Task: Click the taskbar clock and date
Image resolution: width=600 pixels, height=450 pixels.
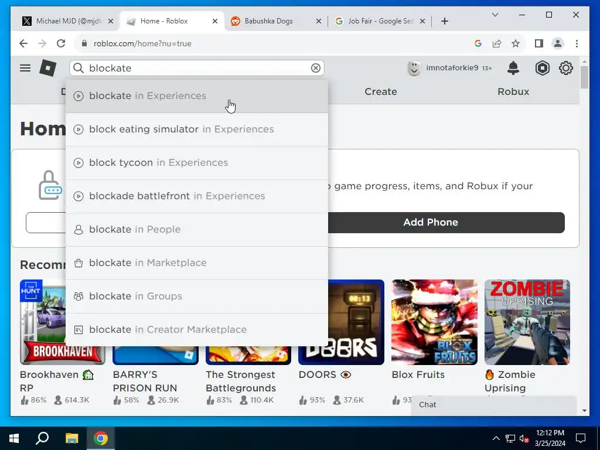Action: pyautogui.click(x=550, y=438)
